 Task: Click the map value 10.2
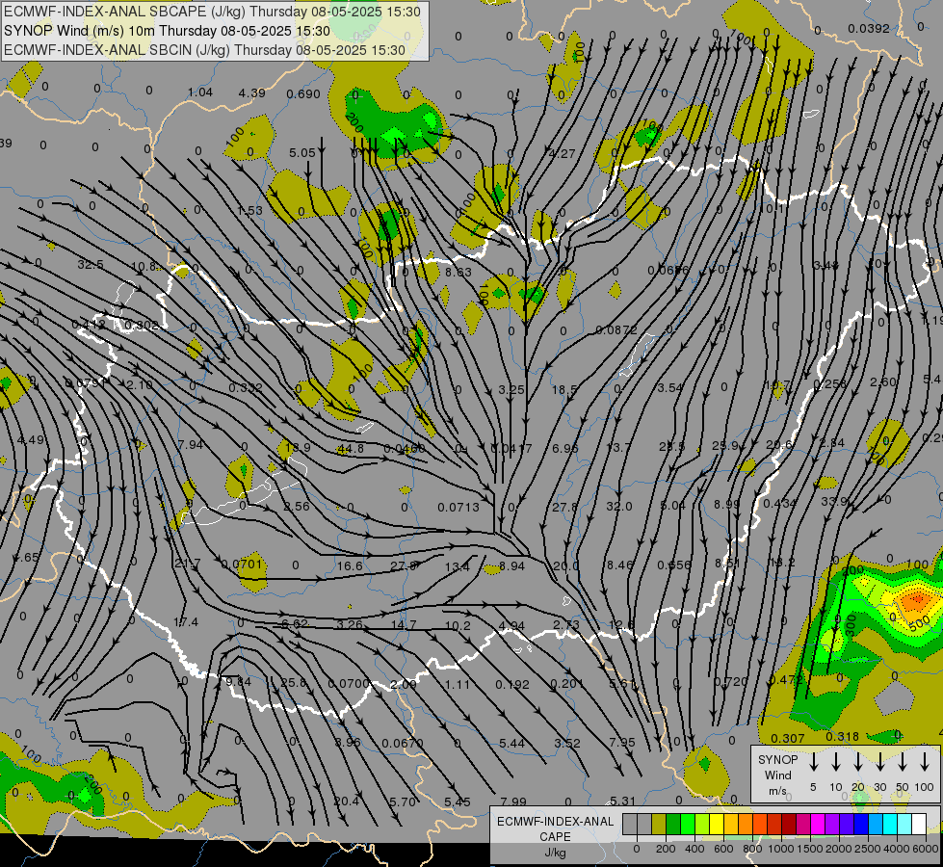(x=458, y=626)
